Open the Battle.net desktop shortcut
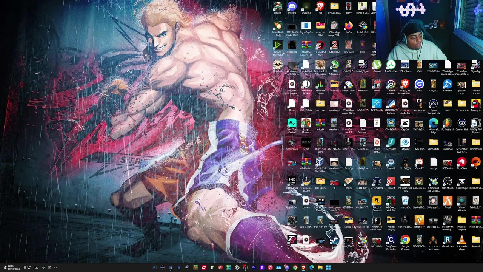Image resolution: width=483 pixels, height=272 pixels. (x=448, y=86)
